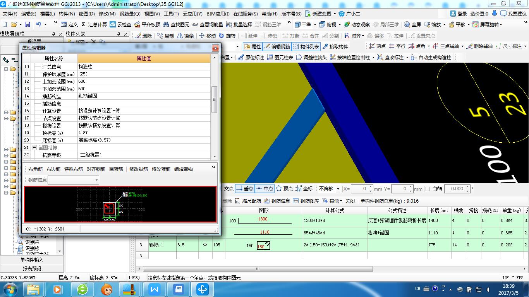Open 钢筋信息 in rebar table toolbar
This screenshot has width=529, height=297.
click(x=277, y=201)
